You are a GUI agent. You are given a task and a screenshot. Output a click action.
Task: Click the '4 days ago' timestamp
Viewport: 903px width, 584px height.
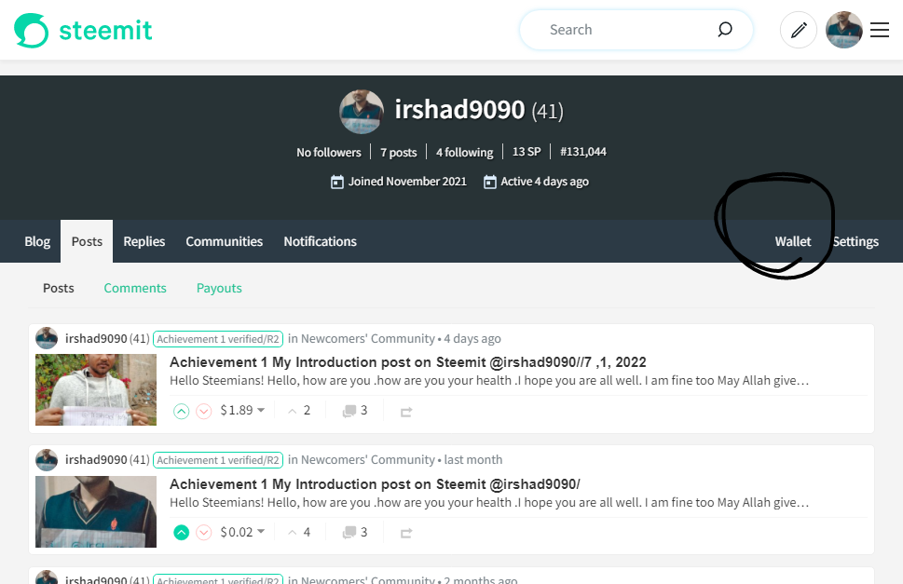pos(472,338)
